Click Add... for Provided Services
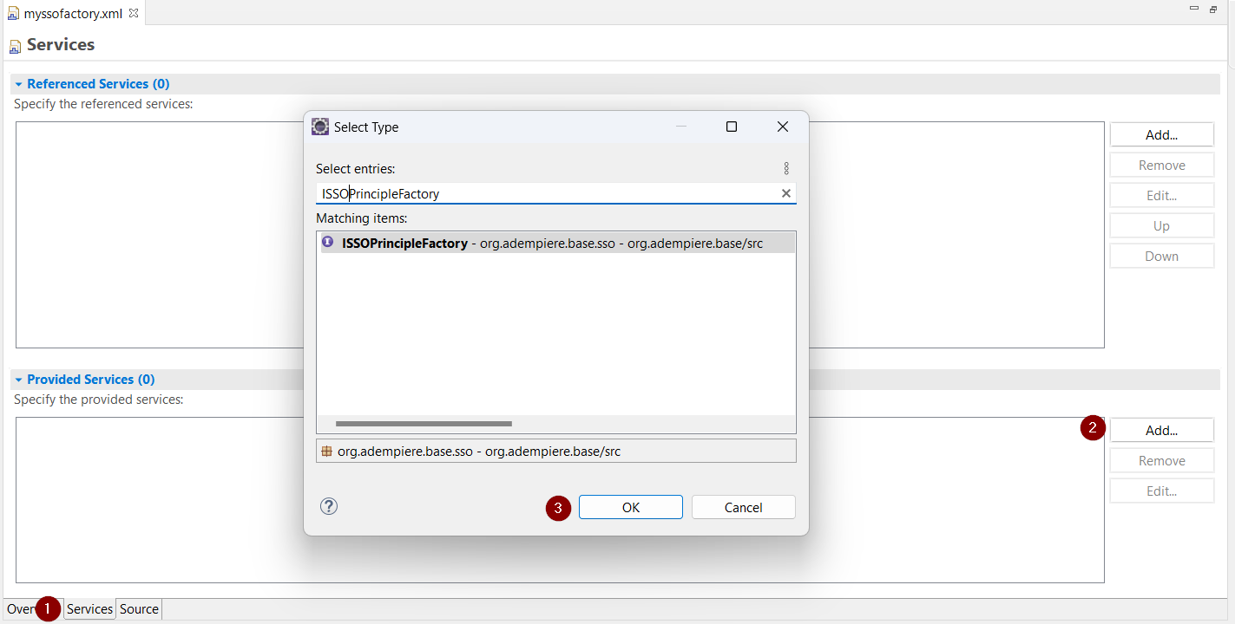This screenshot has height=624, width=1235. point(1161,430)
